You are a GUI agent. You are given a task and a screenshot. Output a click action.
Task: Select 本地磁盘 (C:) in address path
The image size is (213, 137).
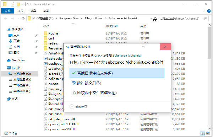pos(45,18)
